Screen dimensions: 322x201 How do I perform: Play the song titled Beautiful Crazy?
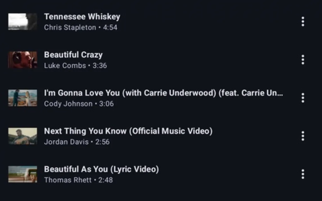tap(73, 55)
